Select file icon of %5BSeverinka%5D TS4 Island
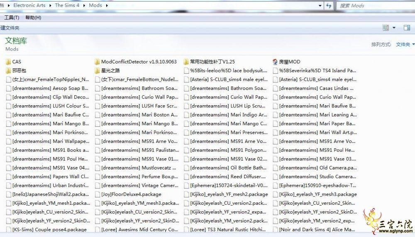This screenshot has width=415, height=237. pos(275,70)
